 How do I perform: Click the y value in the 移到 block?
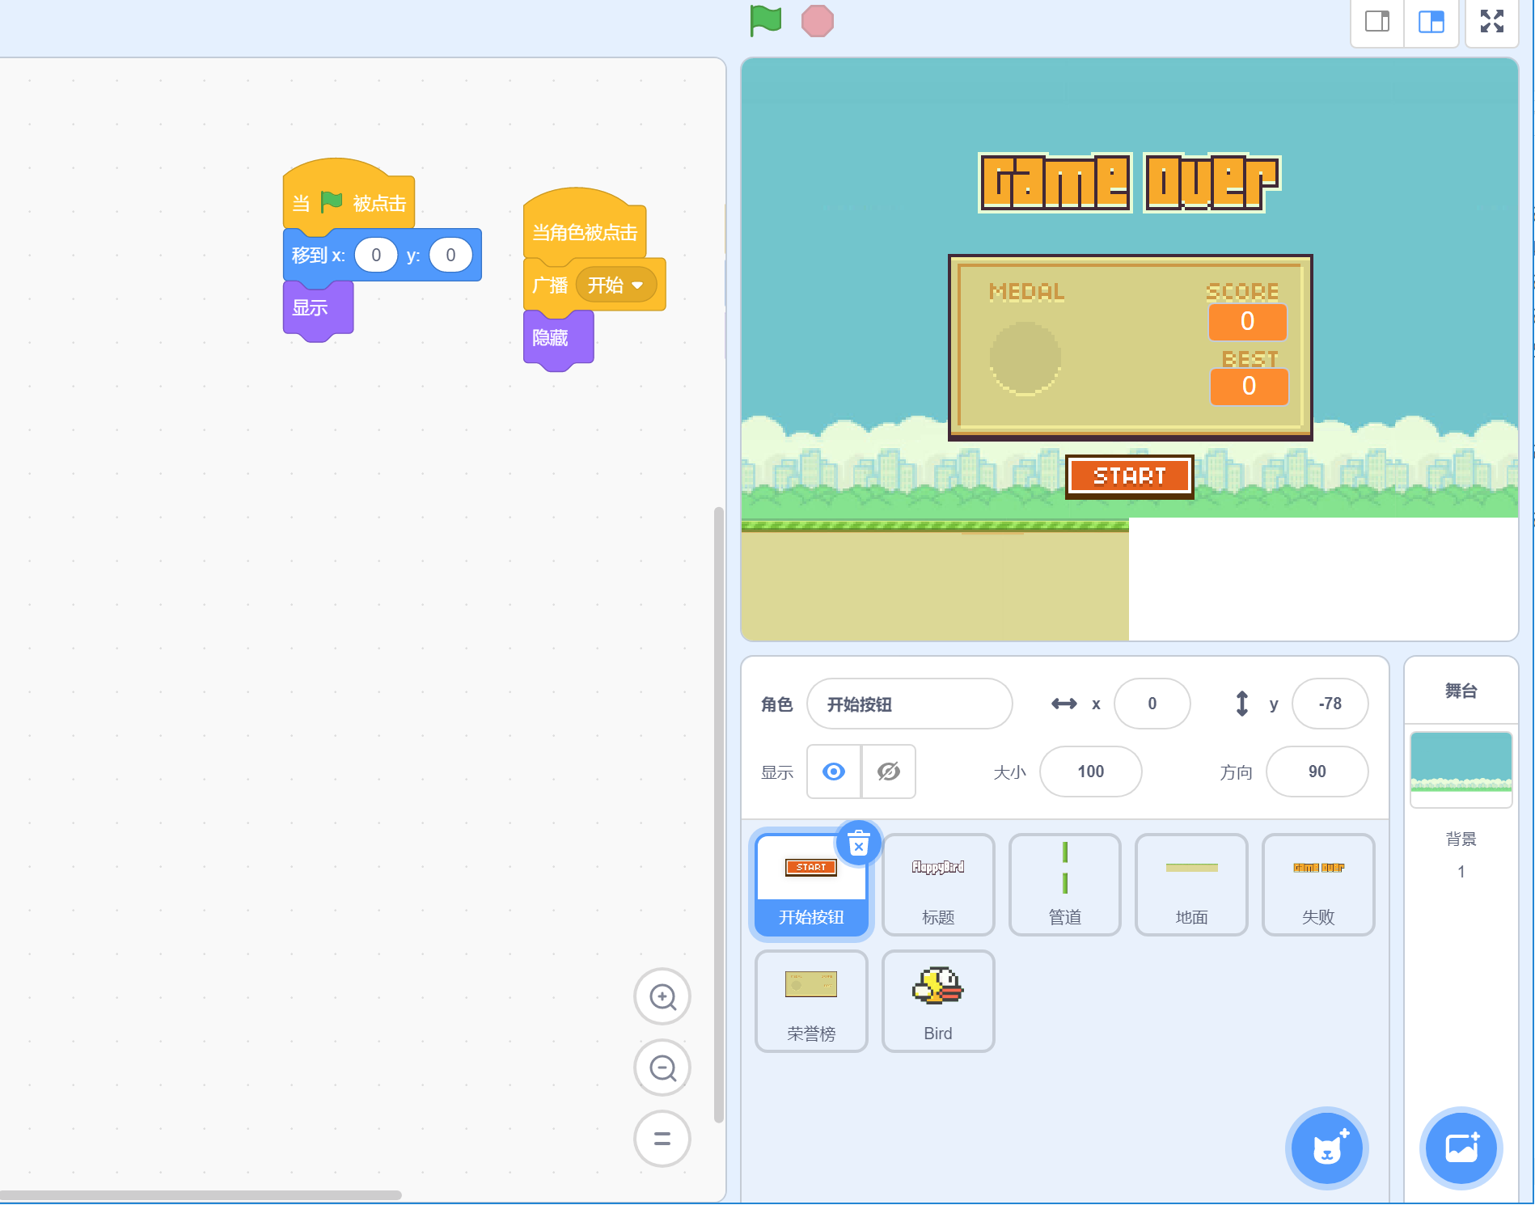[x=450, y=256]
